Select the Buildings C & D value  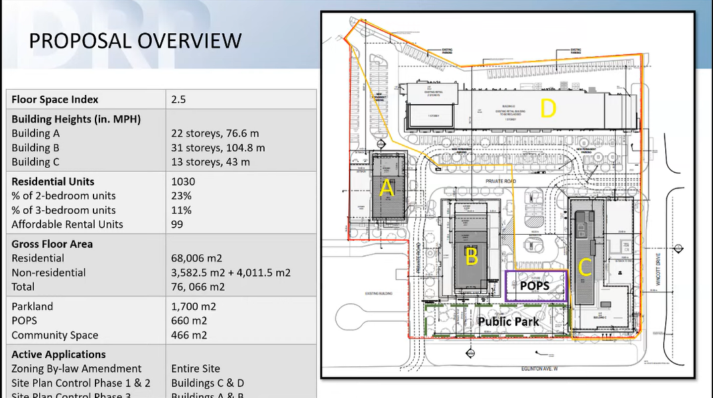(x=208, y=383)
